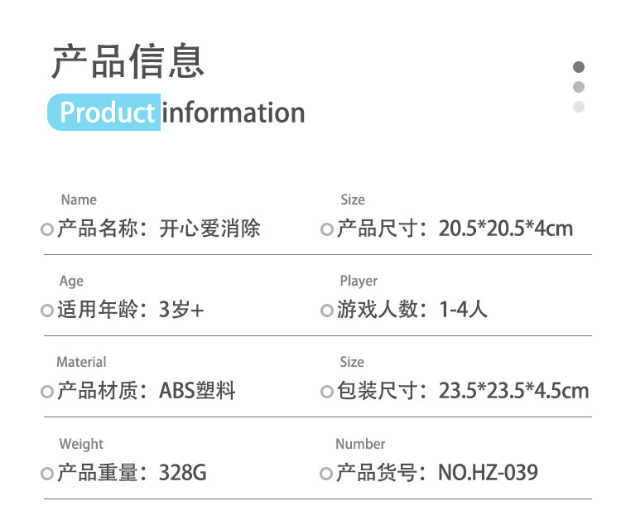Screen dimensions: 621x525
Task: Select the circle bullet next to 适用年龄
Action: 47,311
